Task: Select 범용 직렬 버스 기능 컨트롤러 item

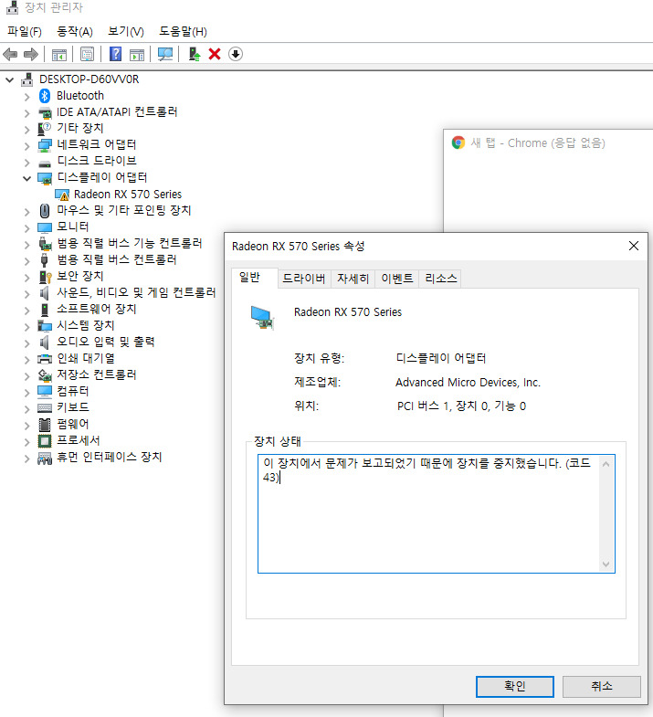Action: (130, 244)
